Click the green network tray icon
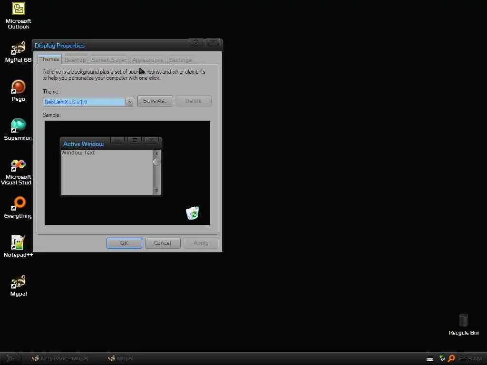Screen dimensions: 487x365 pyautogui.click(x=442, y=358)
